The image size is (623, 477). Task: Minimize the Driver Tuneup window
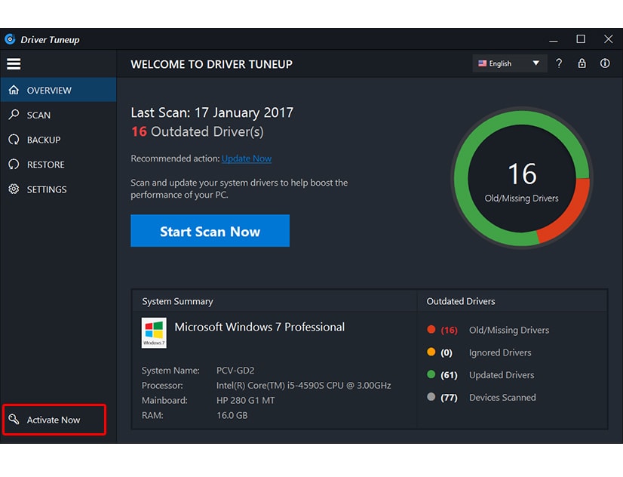click(554, 39)
